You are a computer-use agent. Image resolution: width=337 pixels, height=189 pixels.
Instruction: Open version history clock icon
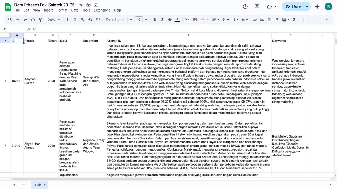click(245, 7)
